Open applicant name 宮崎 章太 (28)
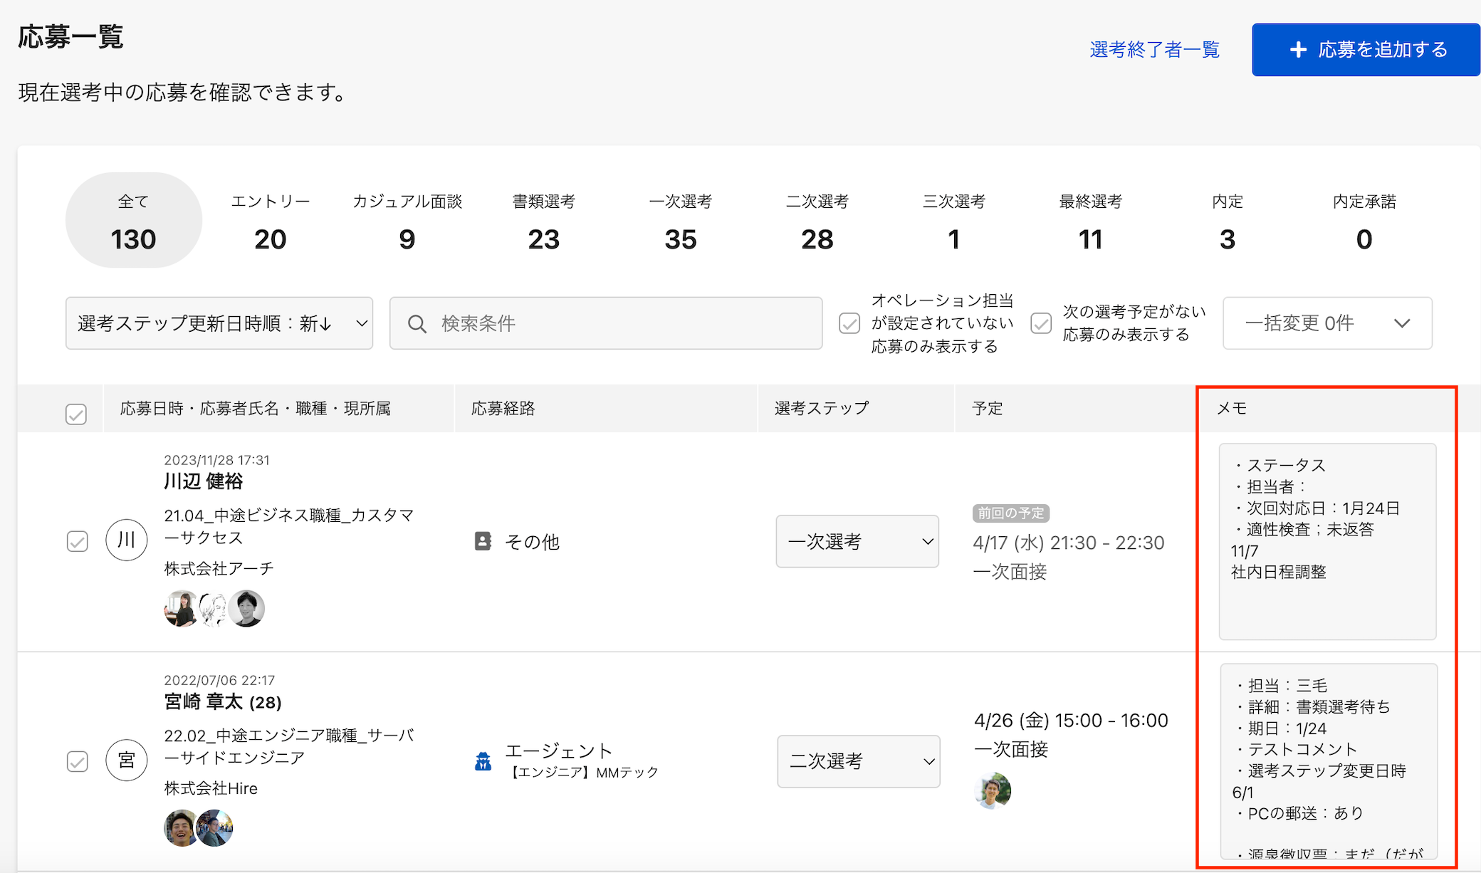1481x873 pixels. [x=223, y=702]
